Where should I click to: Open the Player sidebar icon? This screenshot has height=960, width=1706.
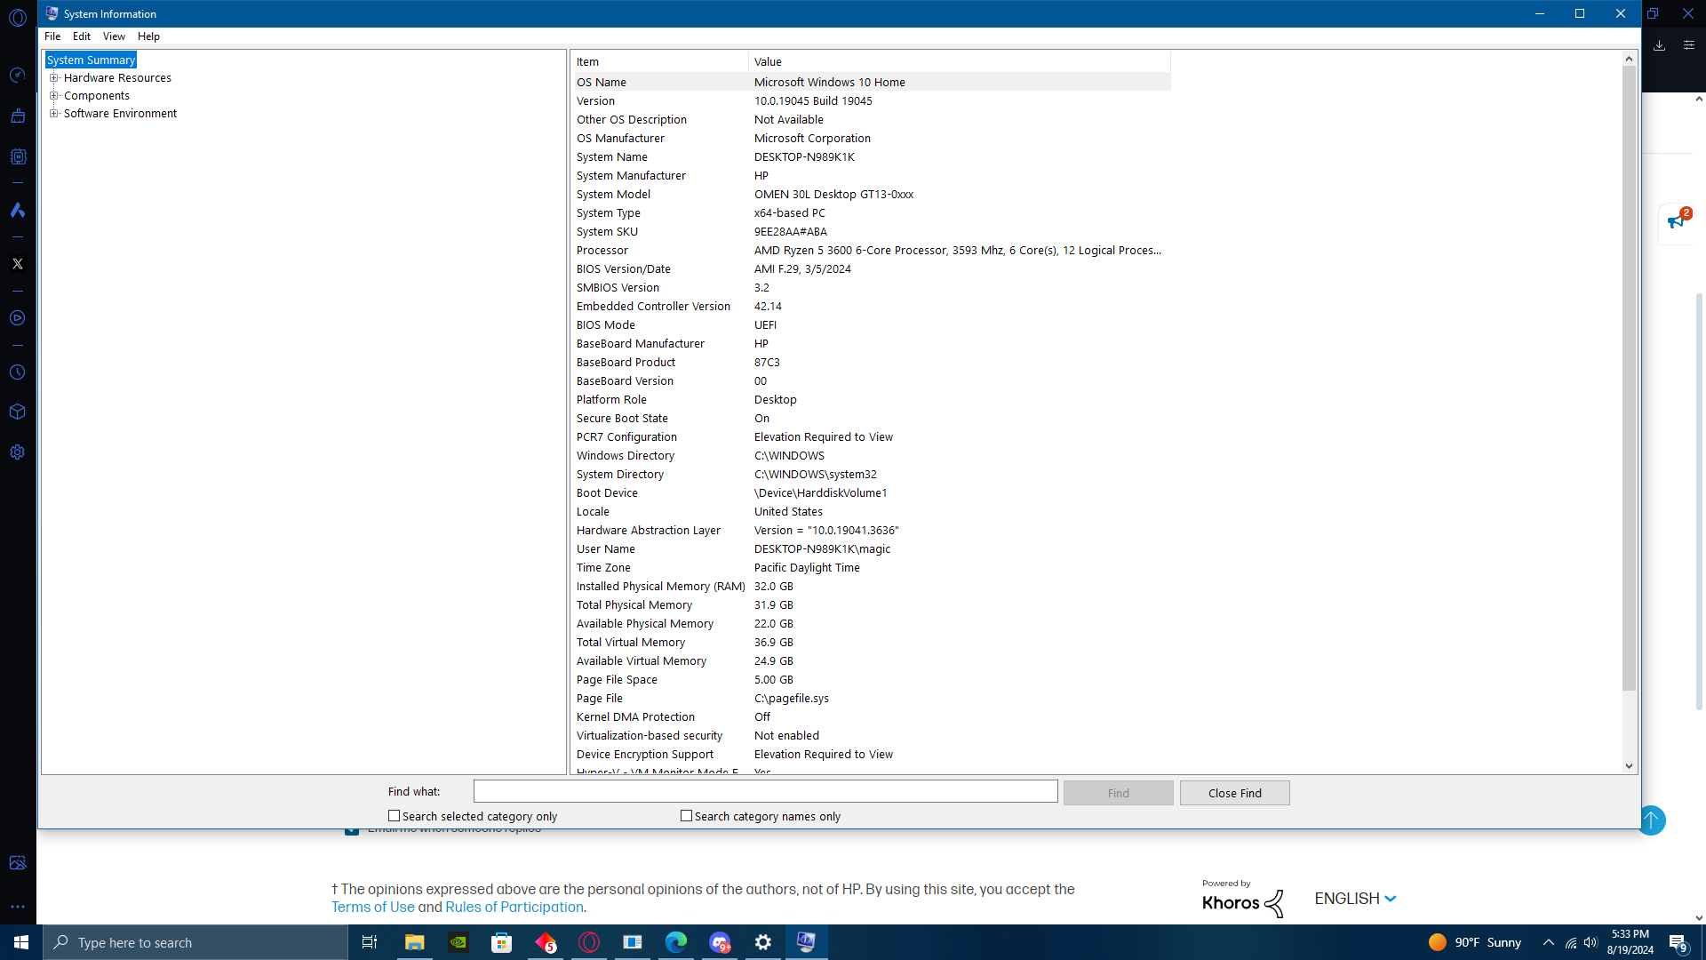(18, 318)
